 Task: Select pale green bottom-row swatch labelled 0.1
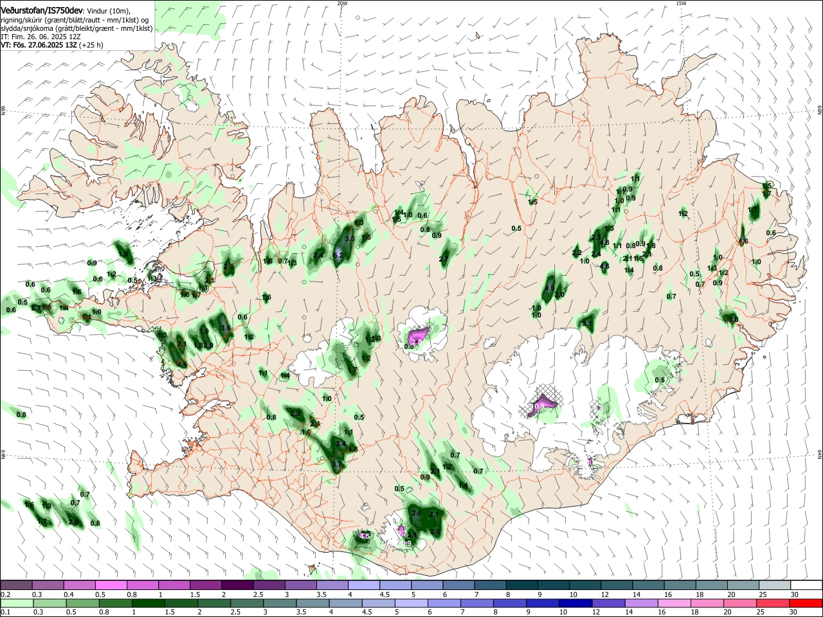16,603
